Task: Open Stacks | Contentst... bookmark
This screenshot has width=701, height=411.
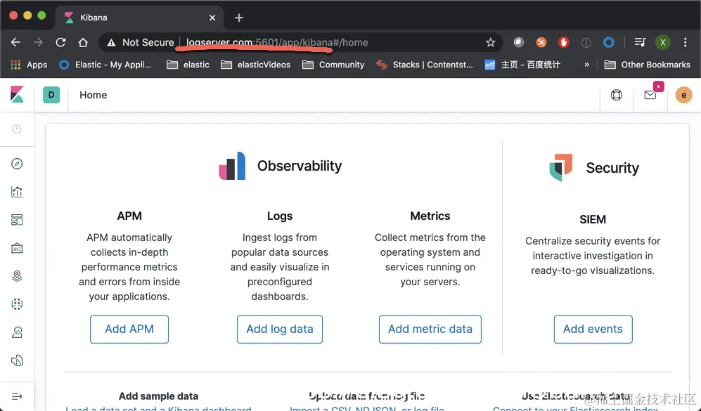Action: pos(424,65)
